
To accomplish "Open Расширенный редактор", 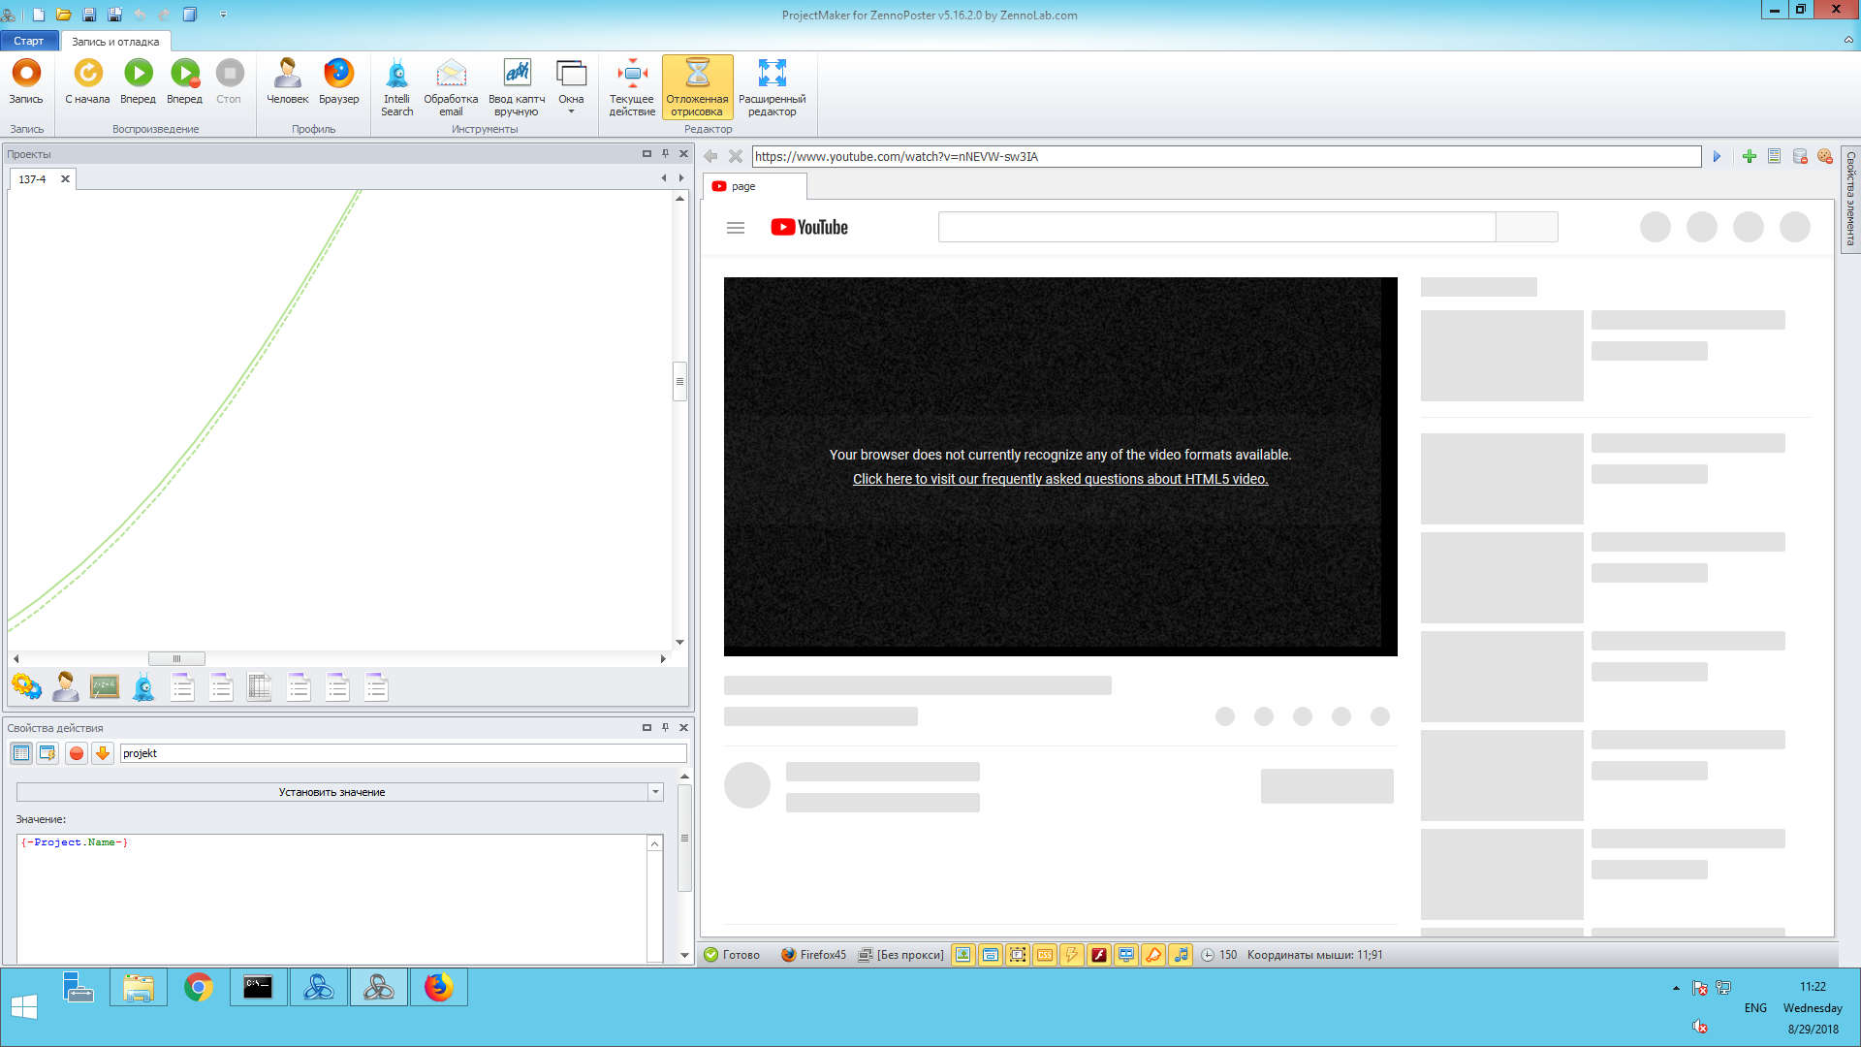I will pos(772,87).
